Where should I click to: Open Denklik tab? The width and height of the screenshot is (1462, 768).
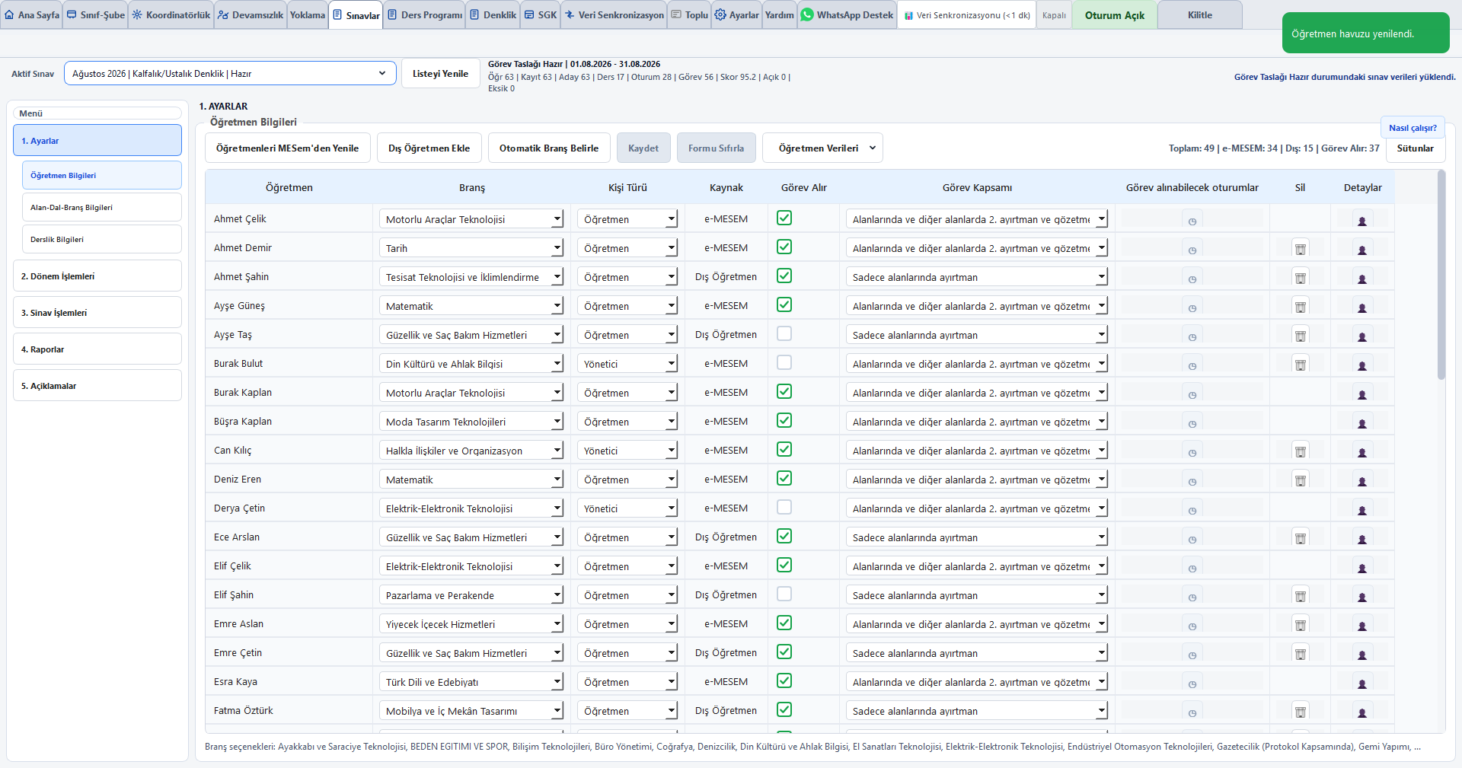point(493,15)
